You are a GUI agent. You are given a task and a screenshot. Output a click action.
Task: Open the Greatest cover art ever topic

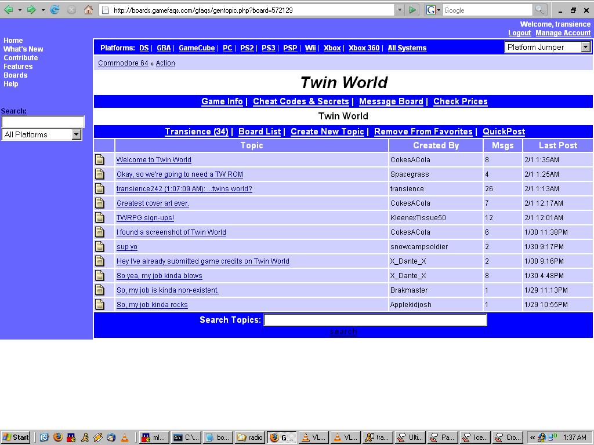point(153,203)
